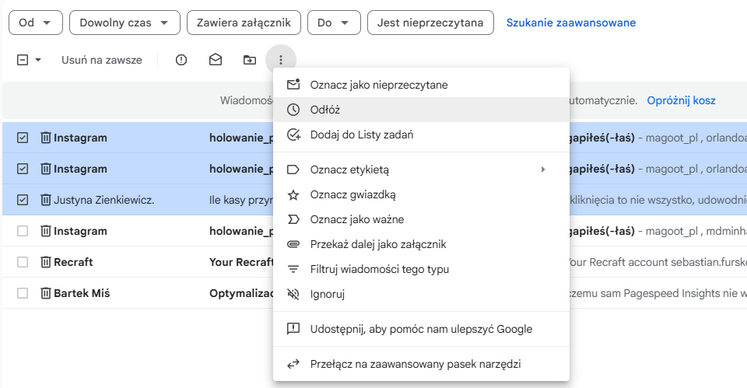Click Usuń na zawsze button
Screen dimensions: 747x388
[x=101, y=60]
